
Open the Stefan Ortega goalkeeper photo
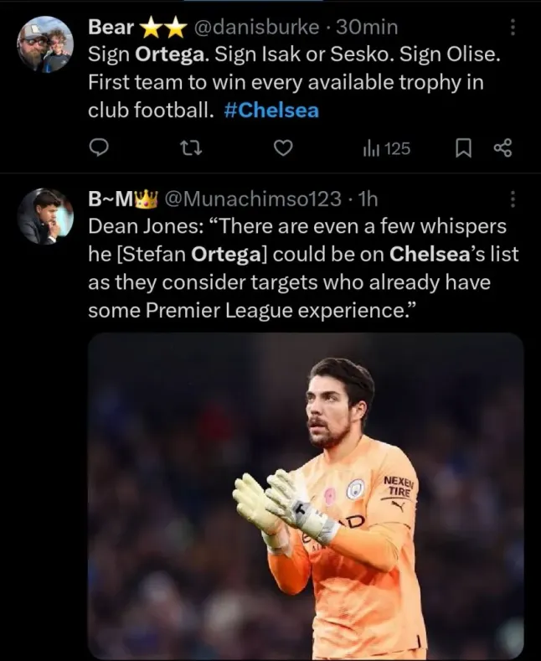[x=306, y=494]
